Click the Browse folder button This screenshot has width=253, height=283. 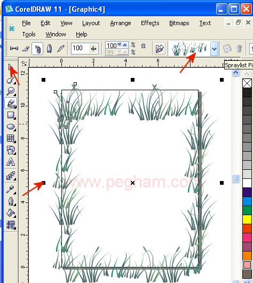(160, 49)
